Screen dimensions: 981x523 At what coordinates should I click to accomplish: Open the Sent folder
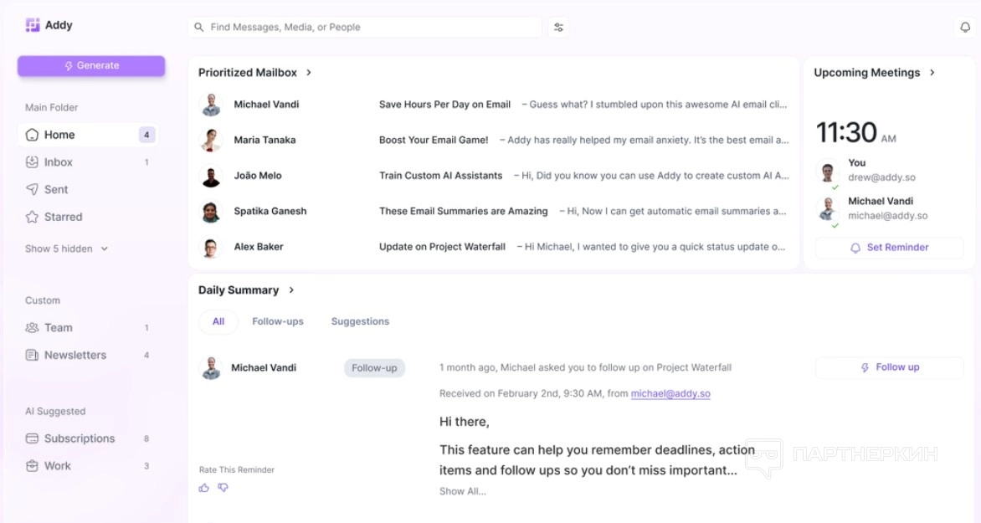click(x=56, y=190)
